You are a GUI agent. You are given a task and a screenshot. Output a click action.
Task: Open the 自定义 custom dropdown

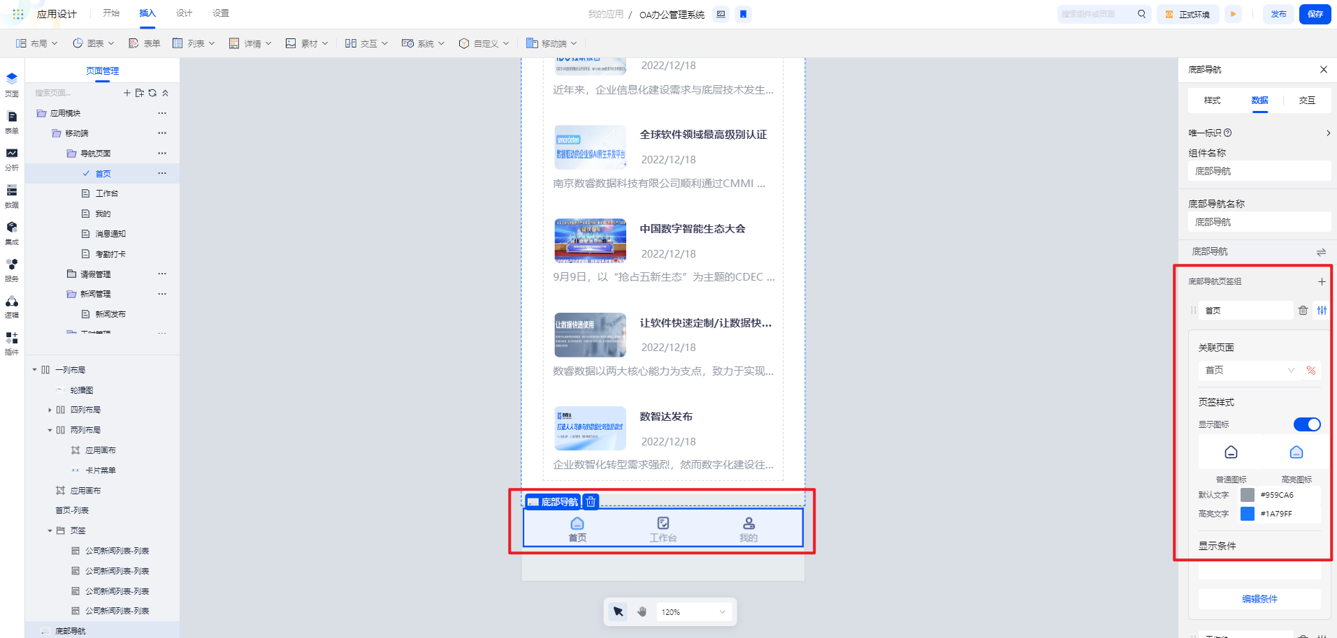484,43
